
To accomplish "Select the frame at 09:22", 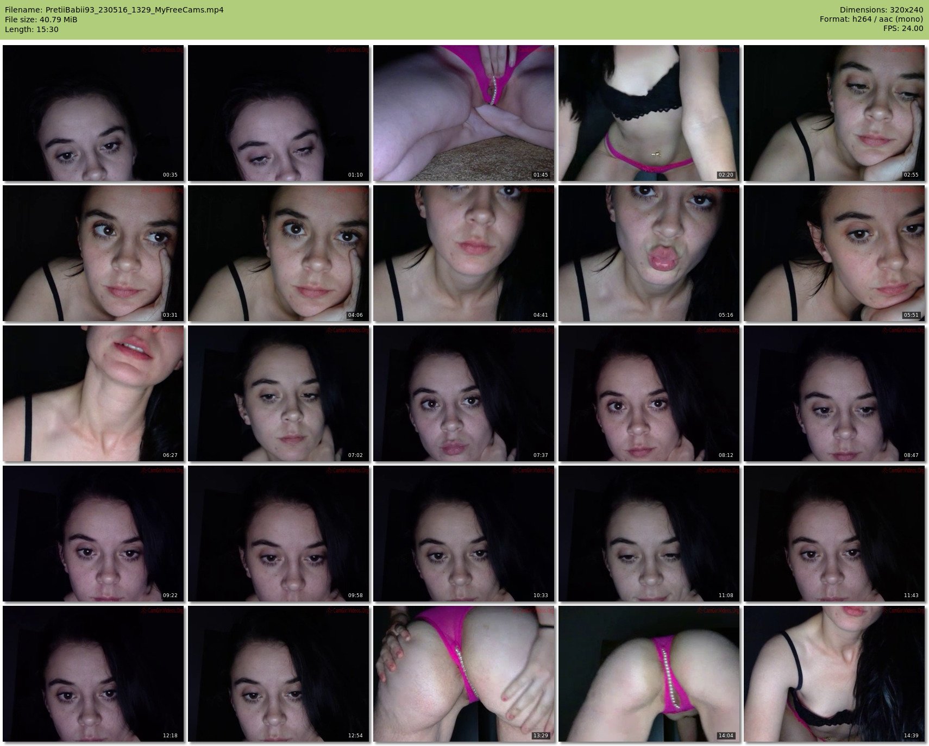I will (93, 534).
